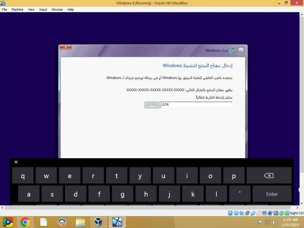The width and height of the screenshot is (304, 228).
Task: Open the display settings status icon
Action: click(x=264, y=213)
